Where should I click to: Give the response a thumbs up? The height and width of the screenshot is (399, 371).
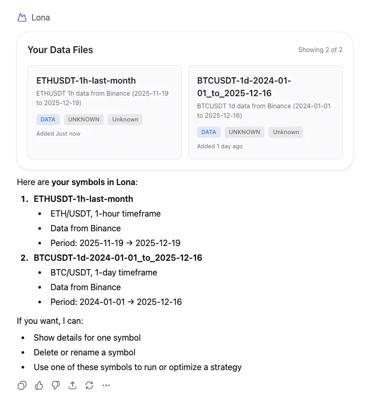(39, 385)
